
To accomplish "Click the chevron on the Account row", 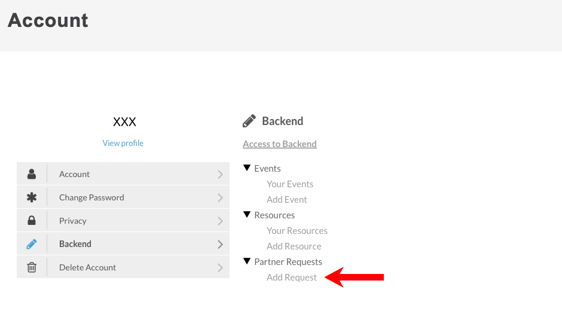I will pyautogui.click(x=220, y=174).
